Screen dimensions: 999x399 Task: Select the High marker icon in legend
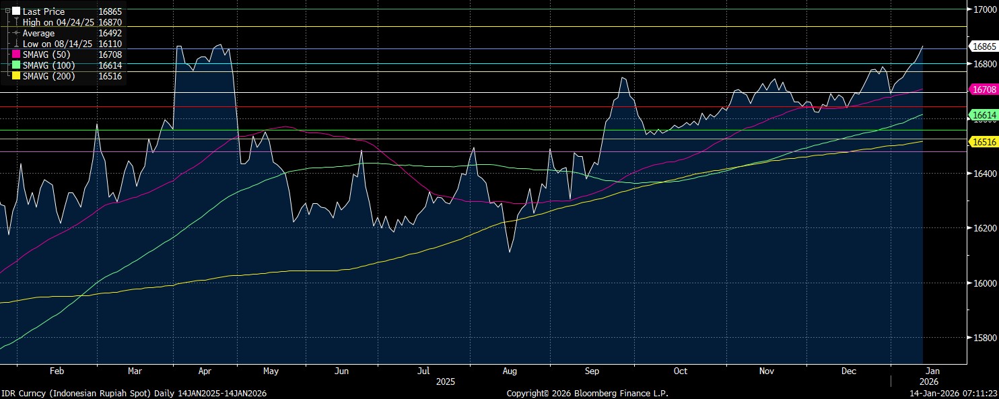(x=16, y=22)
